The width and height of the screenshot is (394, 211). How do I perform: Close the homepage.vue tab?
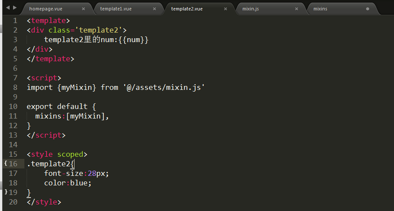pyautogui.click(x=83, y=9)
